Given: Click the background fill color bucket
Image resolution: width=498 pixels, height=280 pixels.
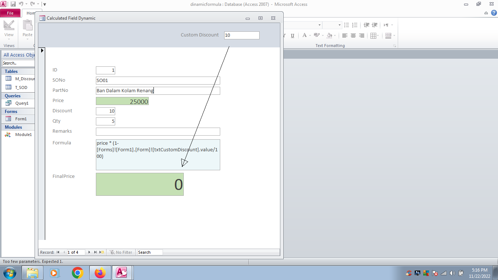Looking at the screenshot, I should pos(329,36).
